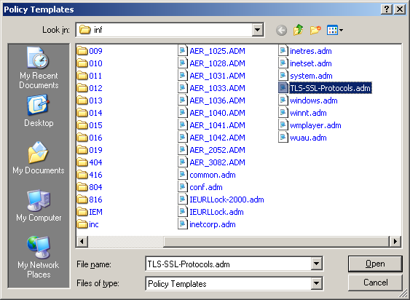Viewport: 410px width, 300px height.
Task: Create a new folder icon
Action: coord(315,30)
